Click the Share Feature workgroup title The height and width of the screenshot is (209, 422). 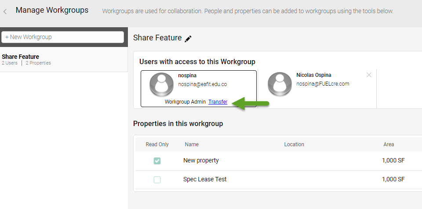pos(157,38)
